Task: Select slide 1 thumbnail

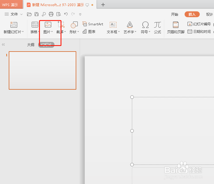Action: (x=43, y=70)
